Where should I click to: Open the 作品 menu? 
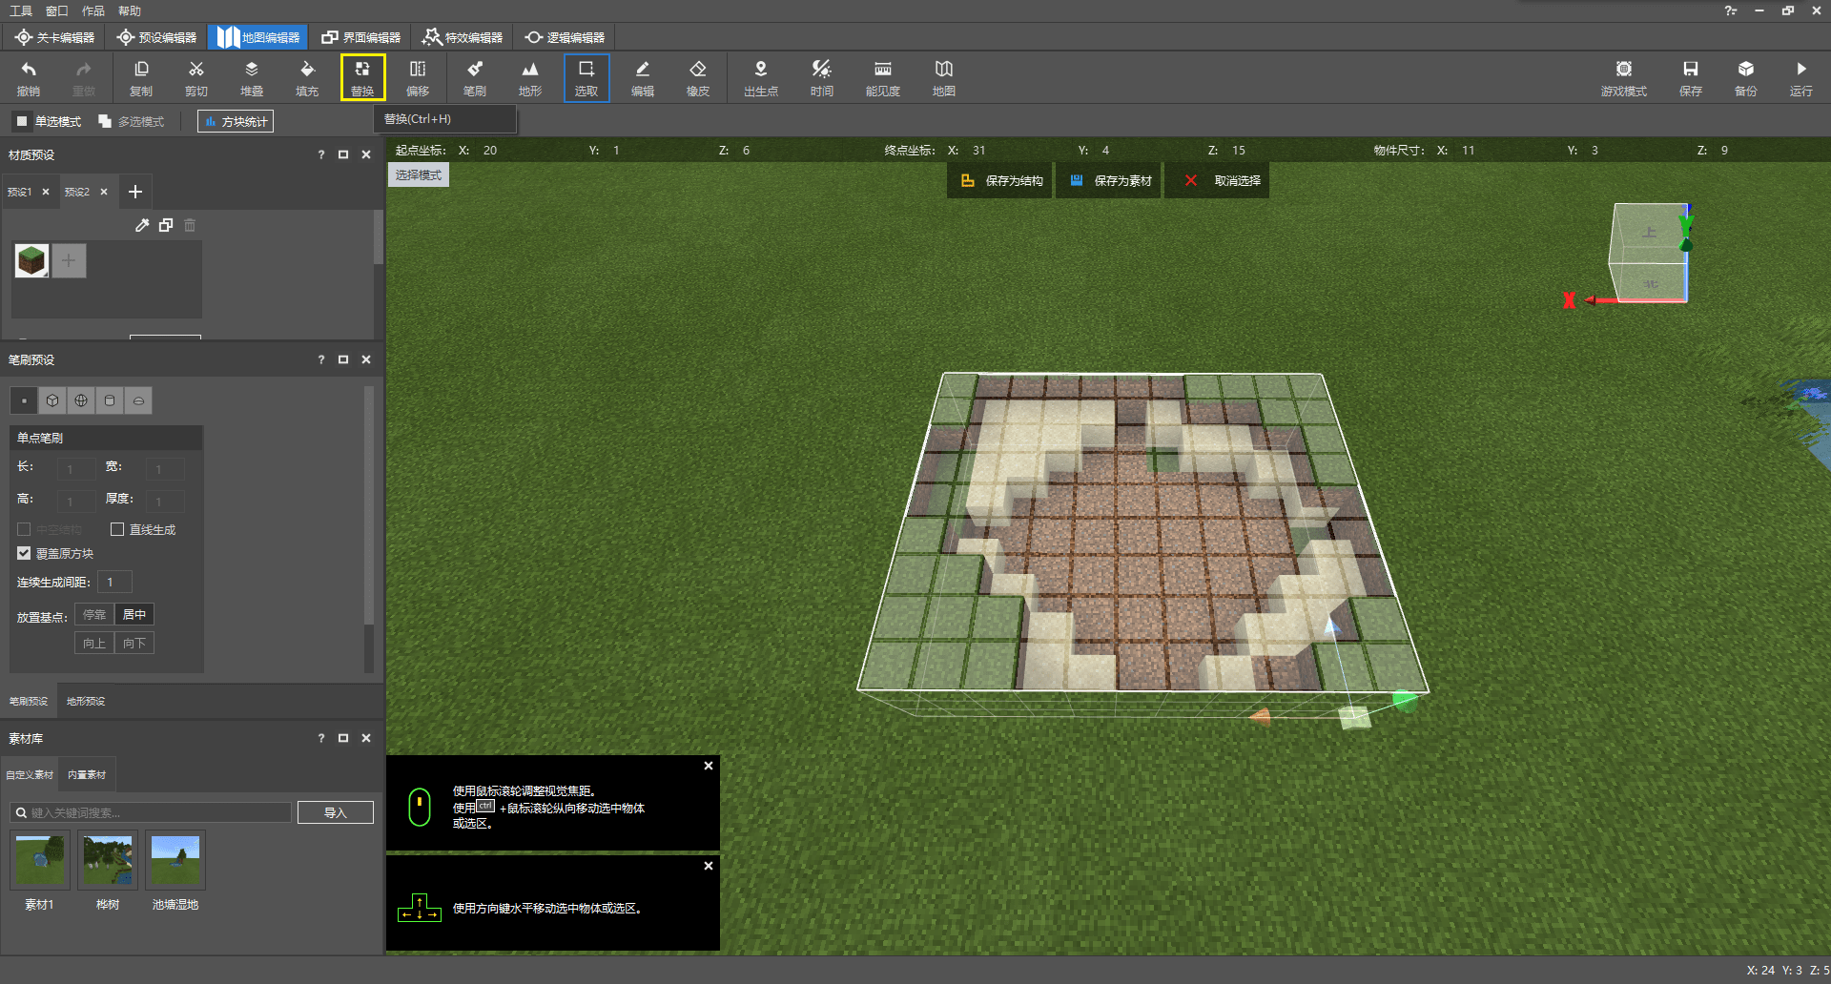(x=93, y=10)
